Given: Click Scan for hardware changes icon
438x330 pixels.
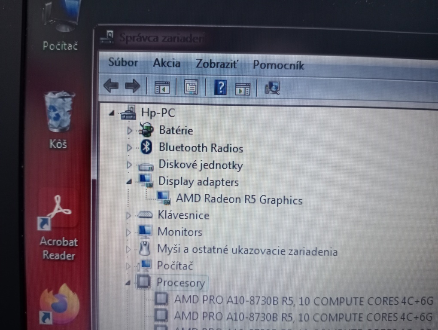Looking at the screenshot, I should click(x=272, y=88).
